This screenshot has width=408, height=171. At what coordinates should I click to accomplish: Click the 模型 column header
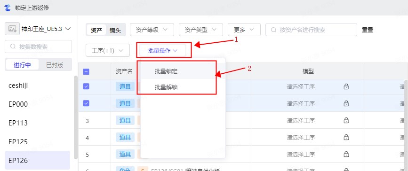308,71
